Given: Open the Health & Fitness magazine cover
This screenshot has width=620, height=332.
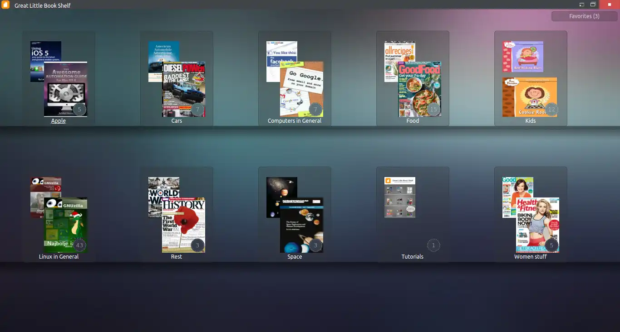Looking at the screenshot, I should pyautogui.click(x=538, y=225).
